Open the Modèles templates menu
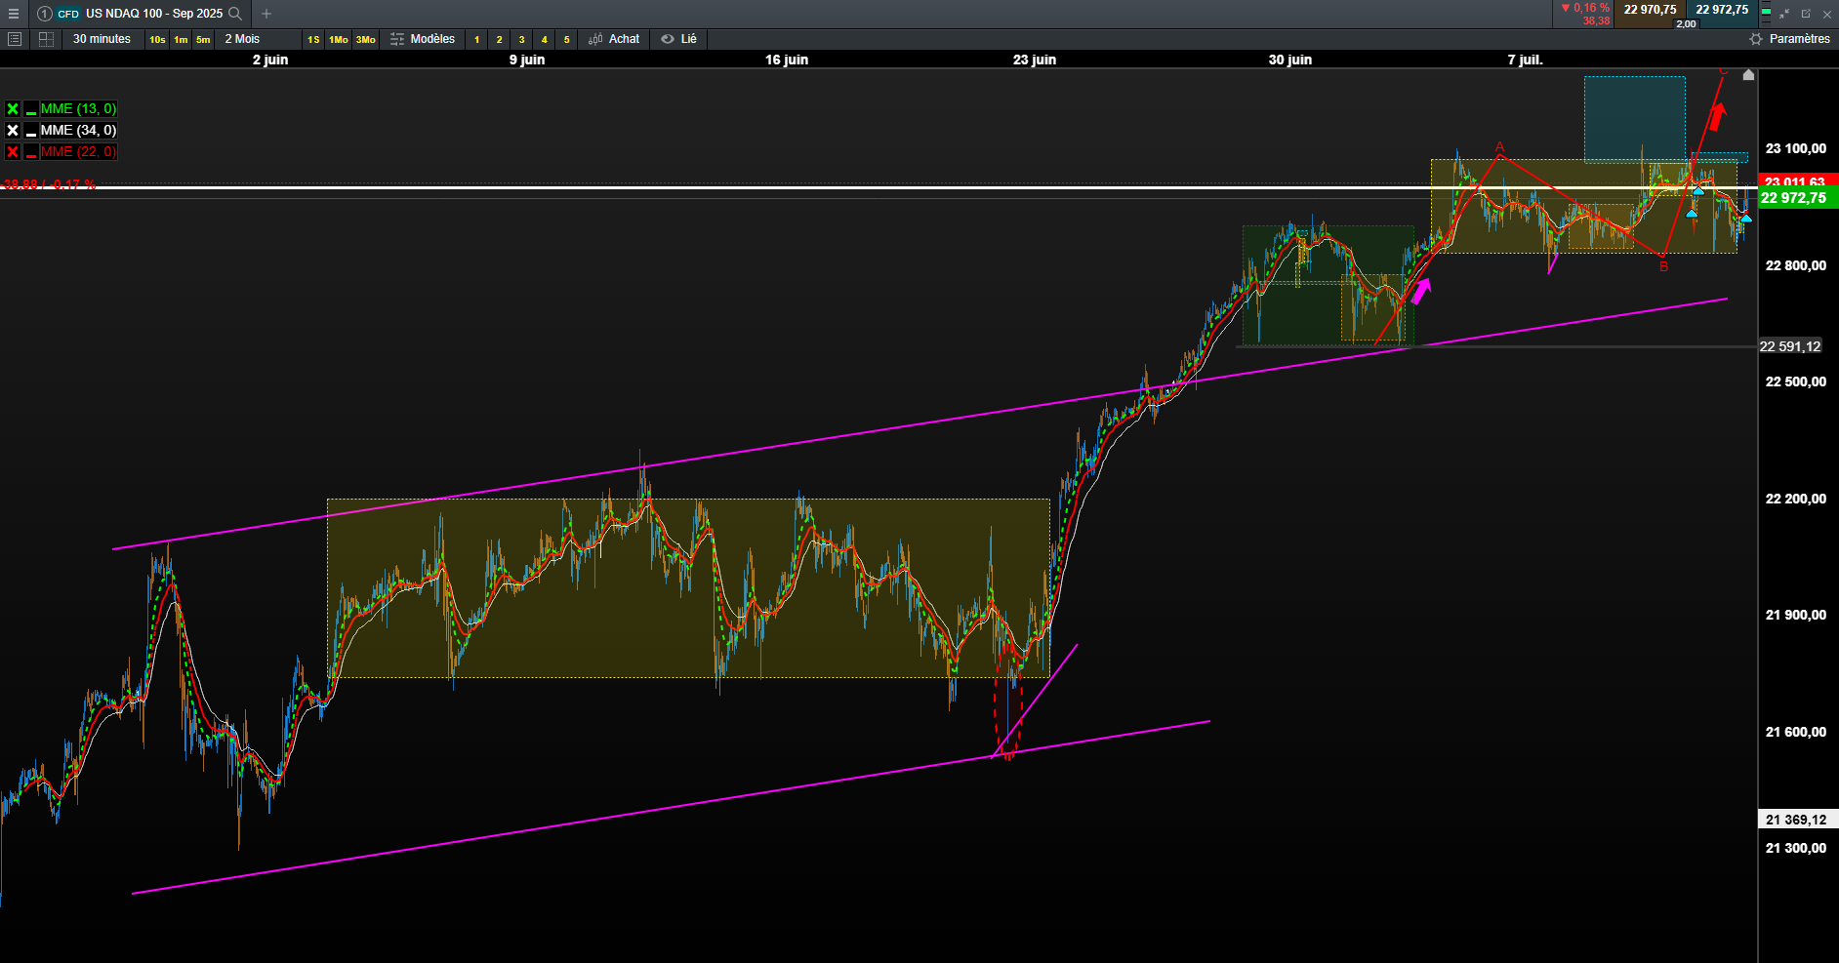The image size is (1839, 963). click(423, 39)
